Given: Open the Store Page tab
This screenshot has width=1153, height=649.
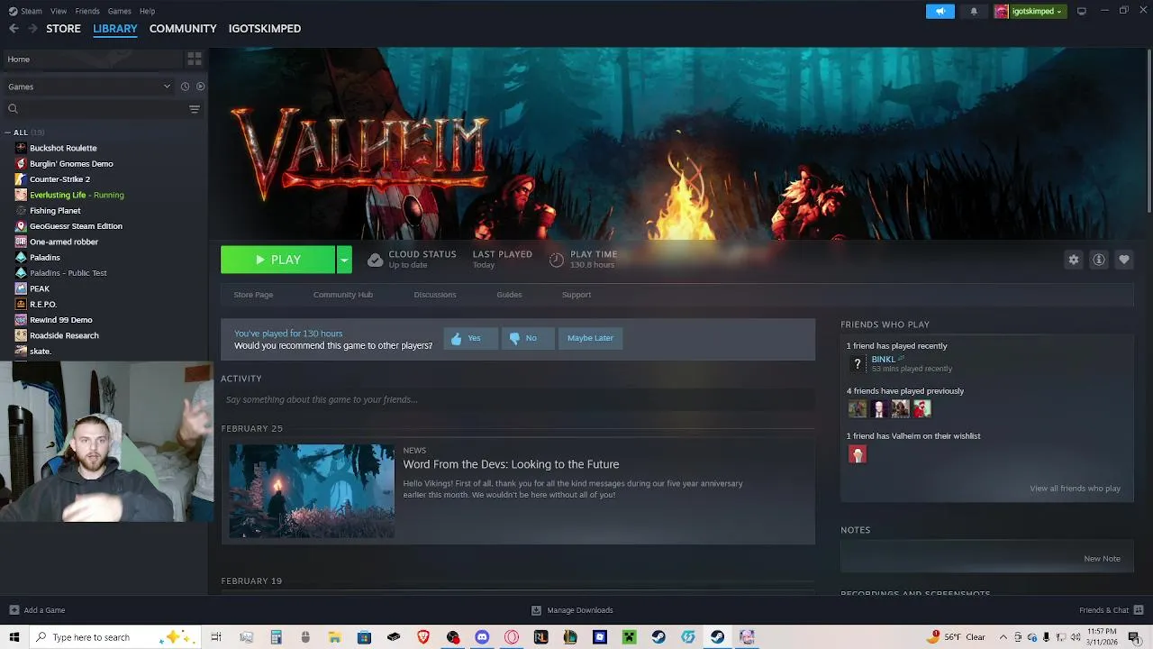Looking at the screenshot, I should tap(253, 295).
